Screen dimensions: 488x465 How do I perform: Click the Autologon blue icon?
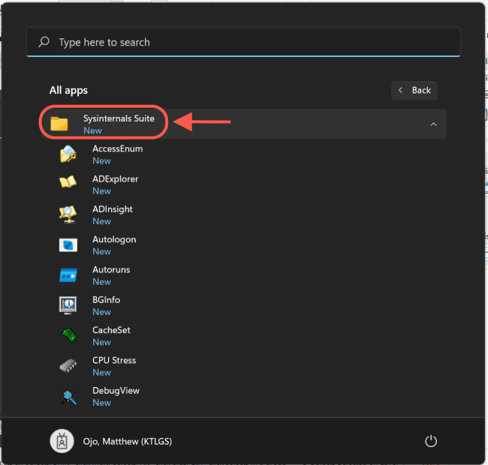coord(68,245)
